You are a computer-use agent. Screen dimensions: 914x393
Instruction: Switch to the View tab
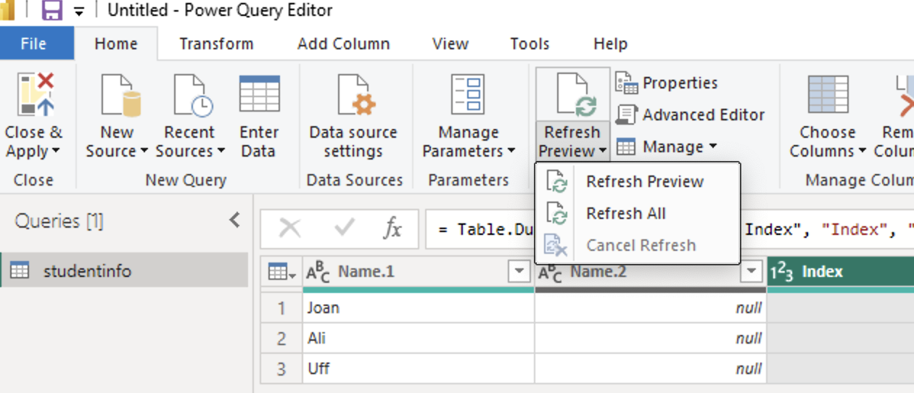coord(450,44)
